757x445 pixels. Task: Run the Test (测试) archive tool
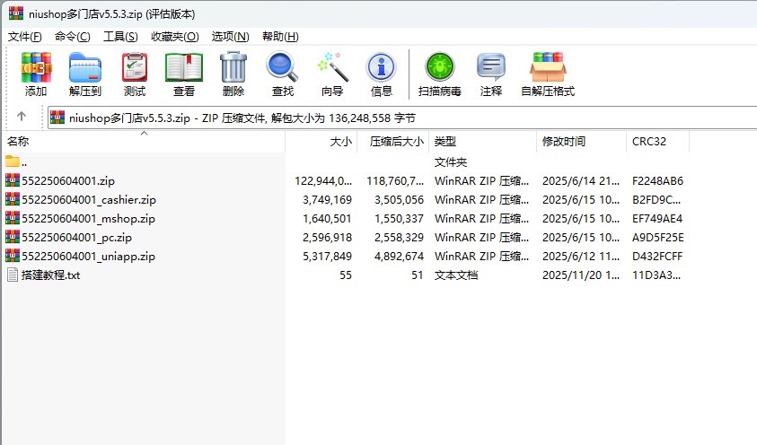click(135, 74)
